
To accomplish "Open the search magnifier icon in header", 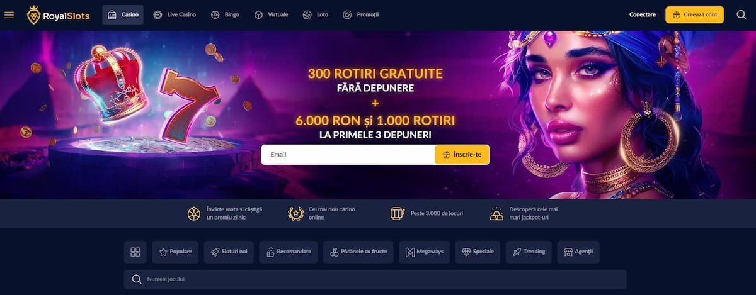I will point(741,14).
